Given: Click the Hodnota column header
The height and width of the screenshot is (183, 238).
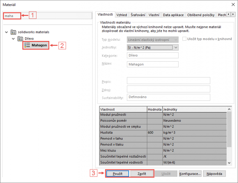Looking at the screenshot, I should (x=155, y=109).
